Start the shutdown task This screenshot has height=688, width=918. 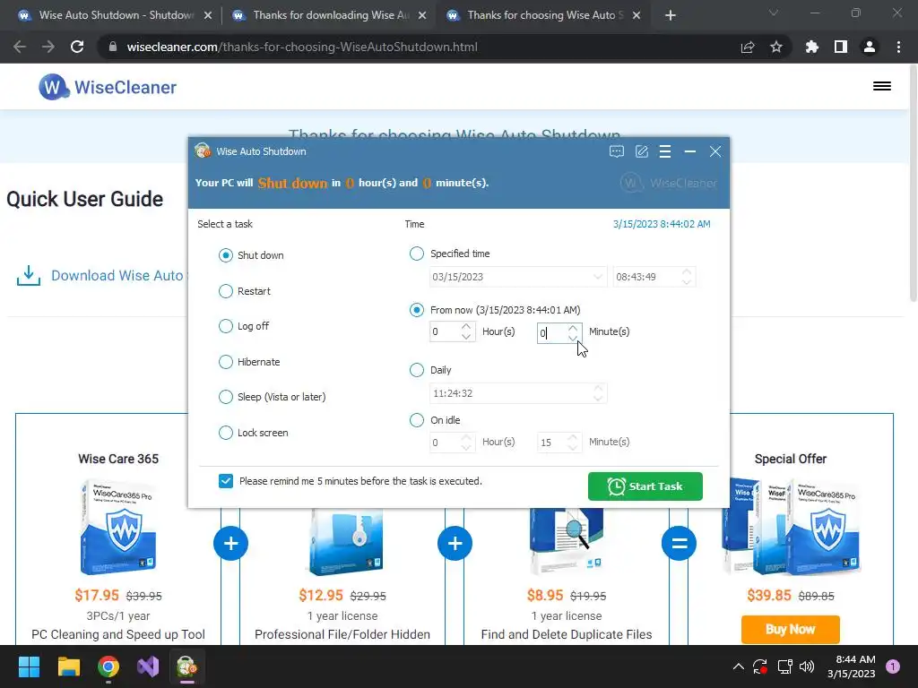[645, 486]
